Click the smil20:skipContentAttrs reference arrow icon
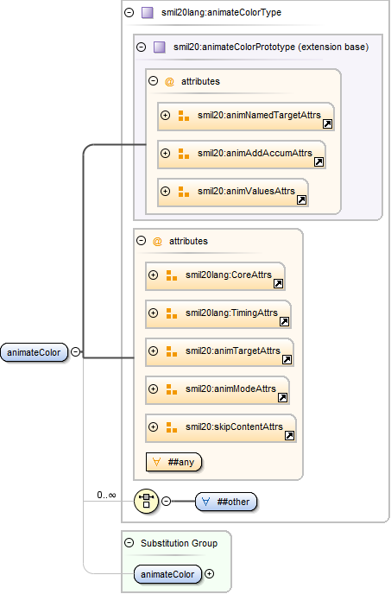 (x=289, y=436)
